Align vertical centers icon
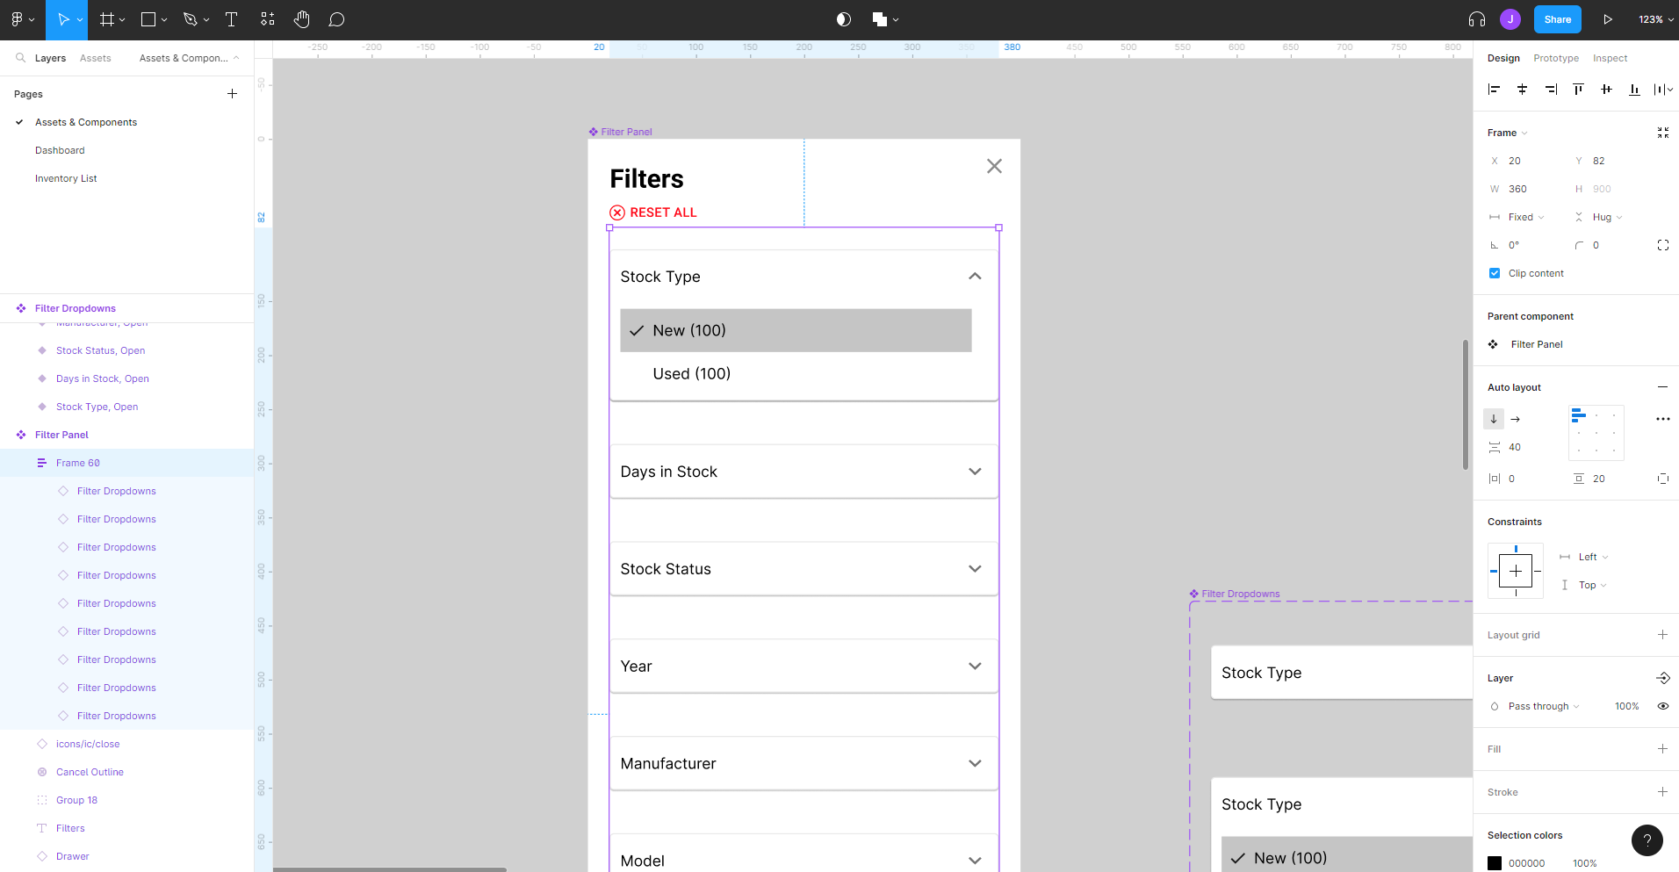 1606,89
